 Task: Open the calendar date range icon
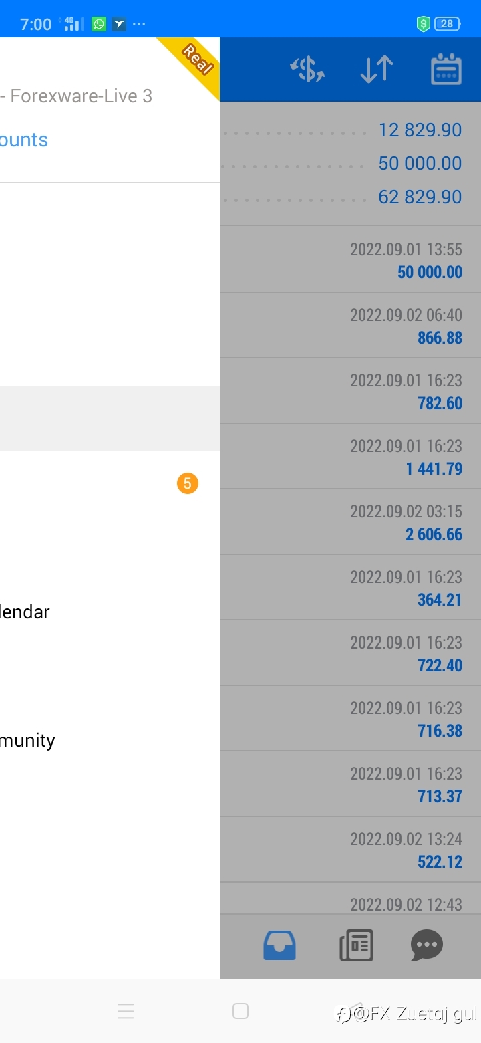pos(446,70)
